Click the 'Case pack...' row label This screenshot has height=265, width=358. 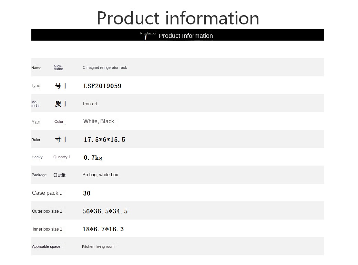pyautogui.click(x=47, y=193)
